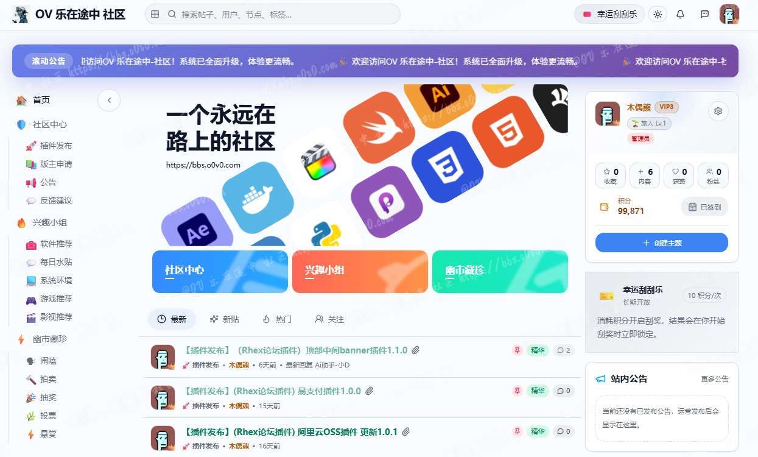758x457 pixels.
Task: Click the grid icon in search bar
Action: click(155, 14)
